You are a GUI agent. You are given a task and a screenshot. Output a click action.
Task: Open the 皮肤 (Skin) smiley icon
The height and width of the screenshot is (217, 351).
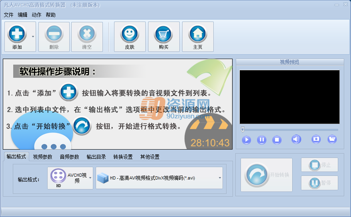click(130, 34)
